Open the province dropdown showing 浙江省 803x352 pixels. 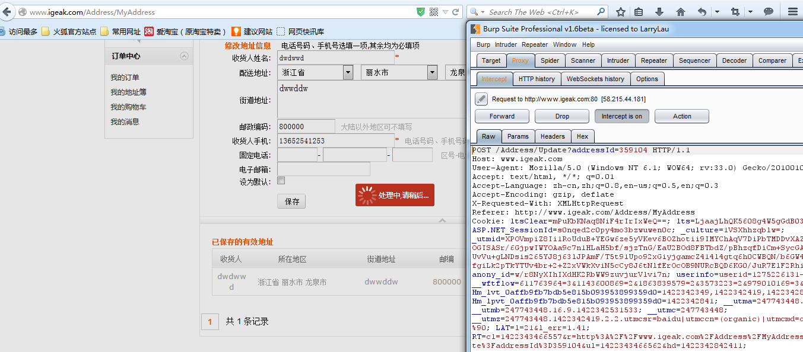click(315, 72)
